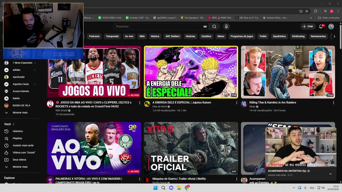
Task: Open more options for Killing Tfue video
Action: tap(333, 103)
